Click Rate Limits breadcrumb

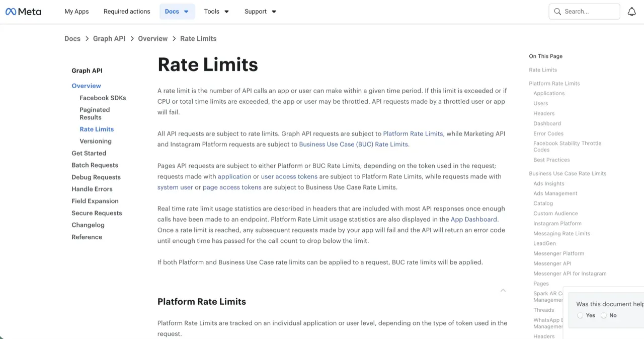[x=198, y=39]
